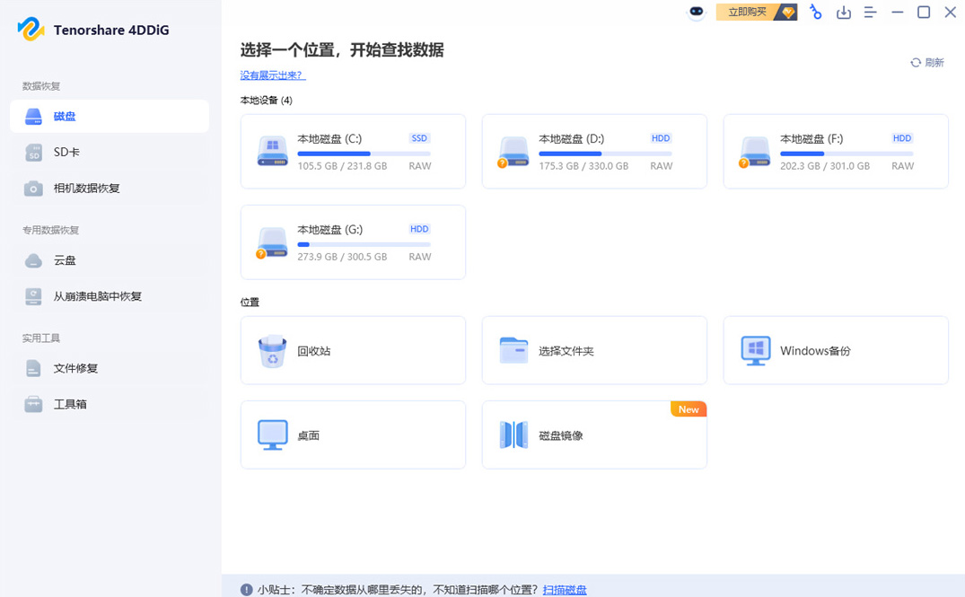Image resolution: width=965 pixels, height=597 pixels.
Task: Select local disk G: drive card
Action: [x=353, y=241]
